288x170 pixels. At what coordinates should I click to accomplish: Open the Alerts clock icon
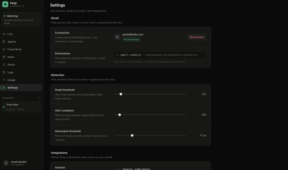pyautogui.click(x=4, y=65)
